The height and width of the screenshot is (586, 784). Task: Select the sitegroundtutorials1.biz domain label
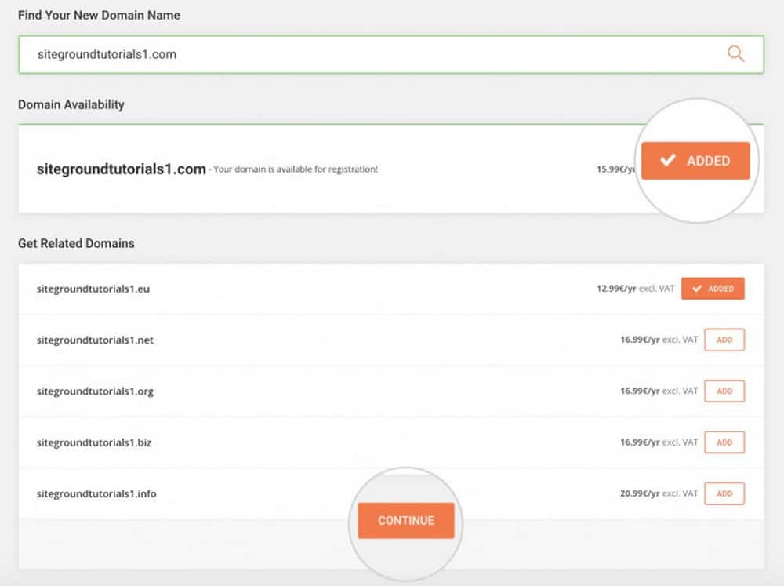click(x=93, y=442)
